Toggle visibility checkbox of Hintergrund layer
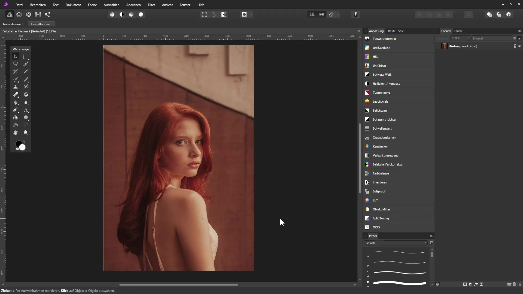This screenshot has width=523, height=294. coord(519,46)
